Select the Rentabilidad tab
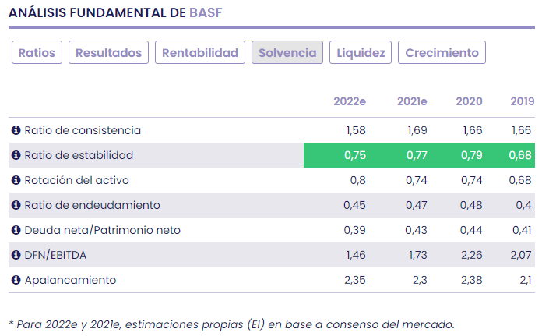This screenshot has height=336, width=542. [200, 53]
